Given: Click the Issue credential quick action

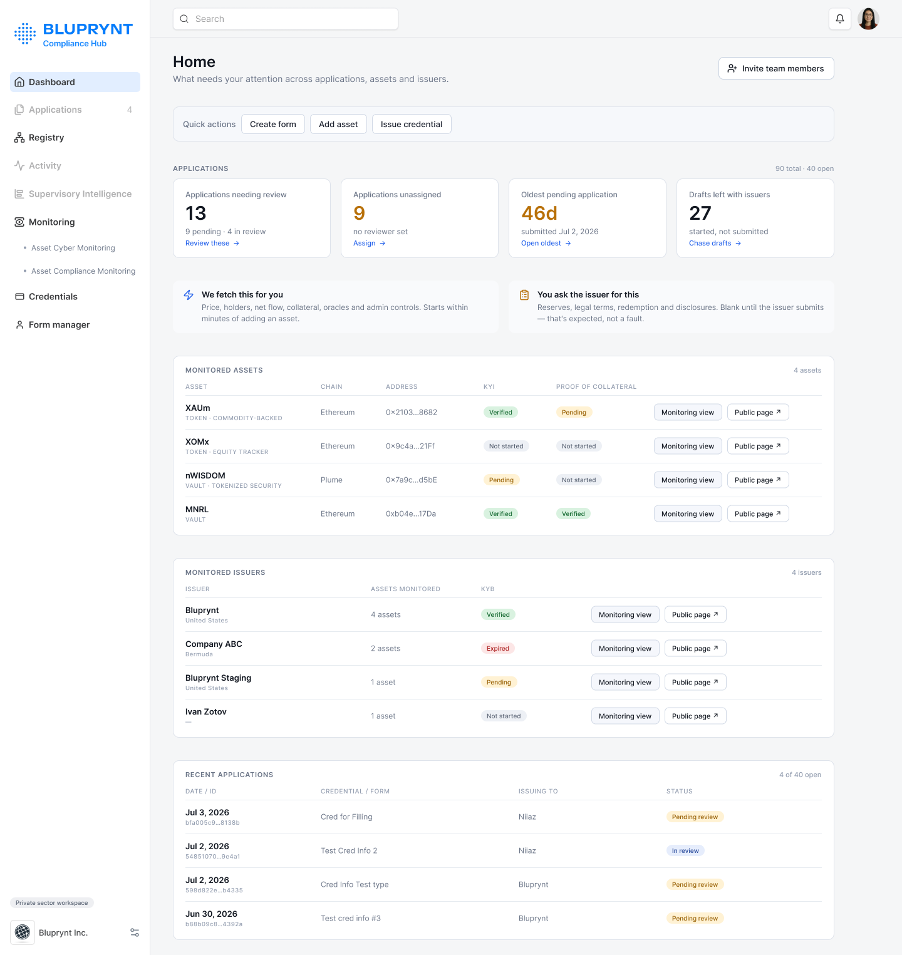Looking at the screenshot, I should tap(412, 124).
